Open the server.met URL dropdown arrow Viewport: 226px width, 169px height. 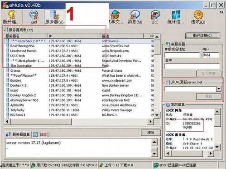(x=219, y=89)
